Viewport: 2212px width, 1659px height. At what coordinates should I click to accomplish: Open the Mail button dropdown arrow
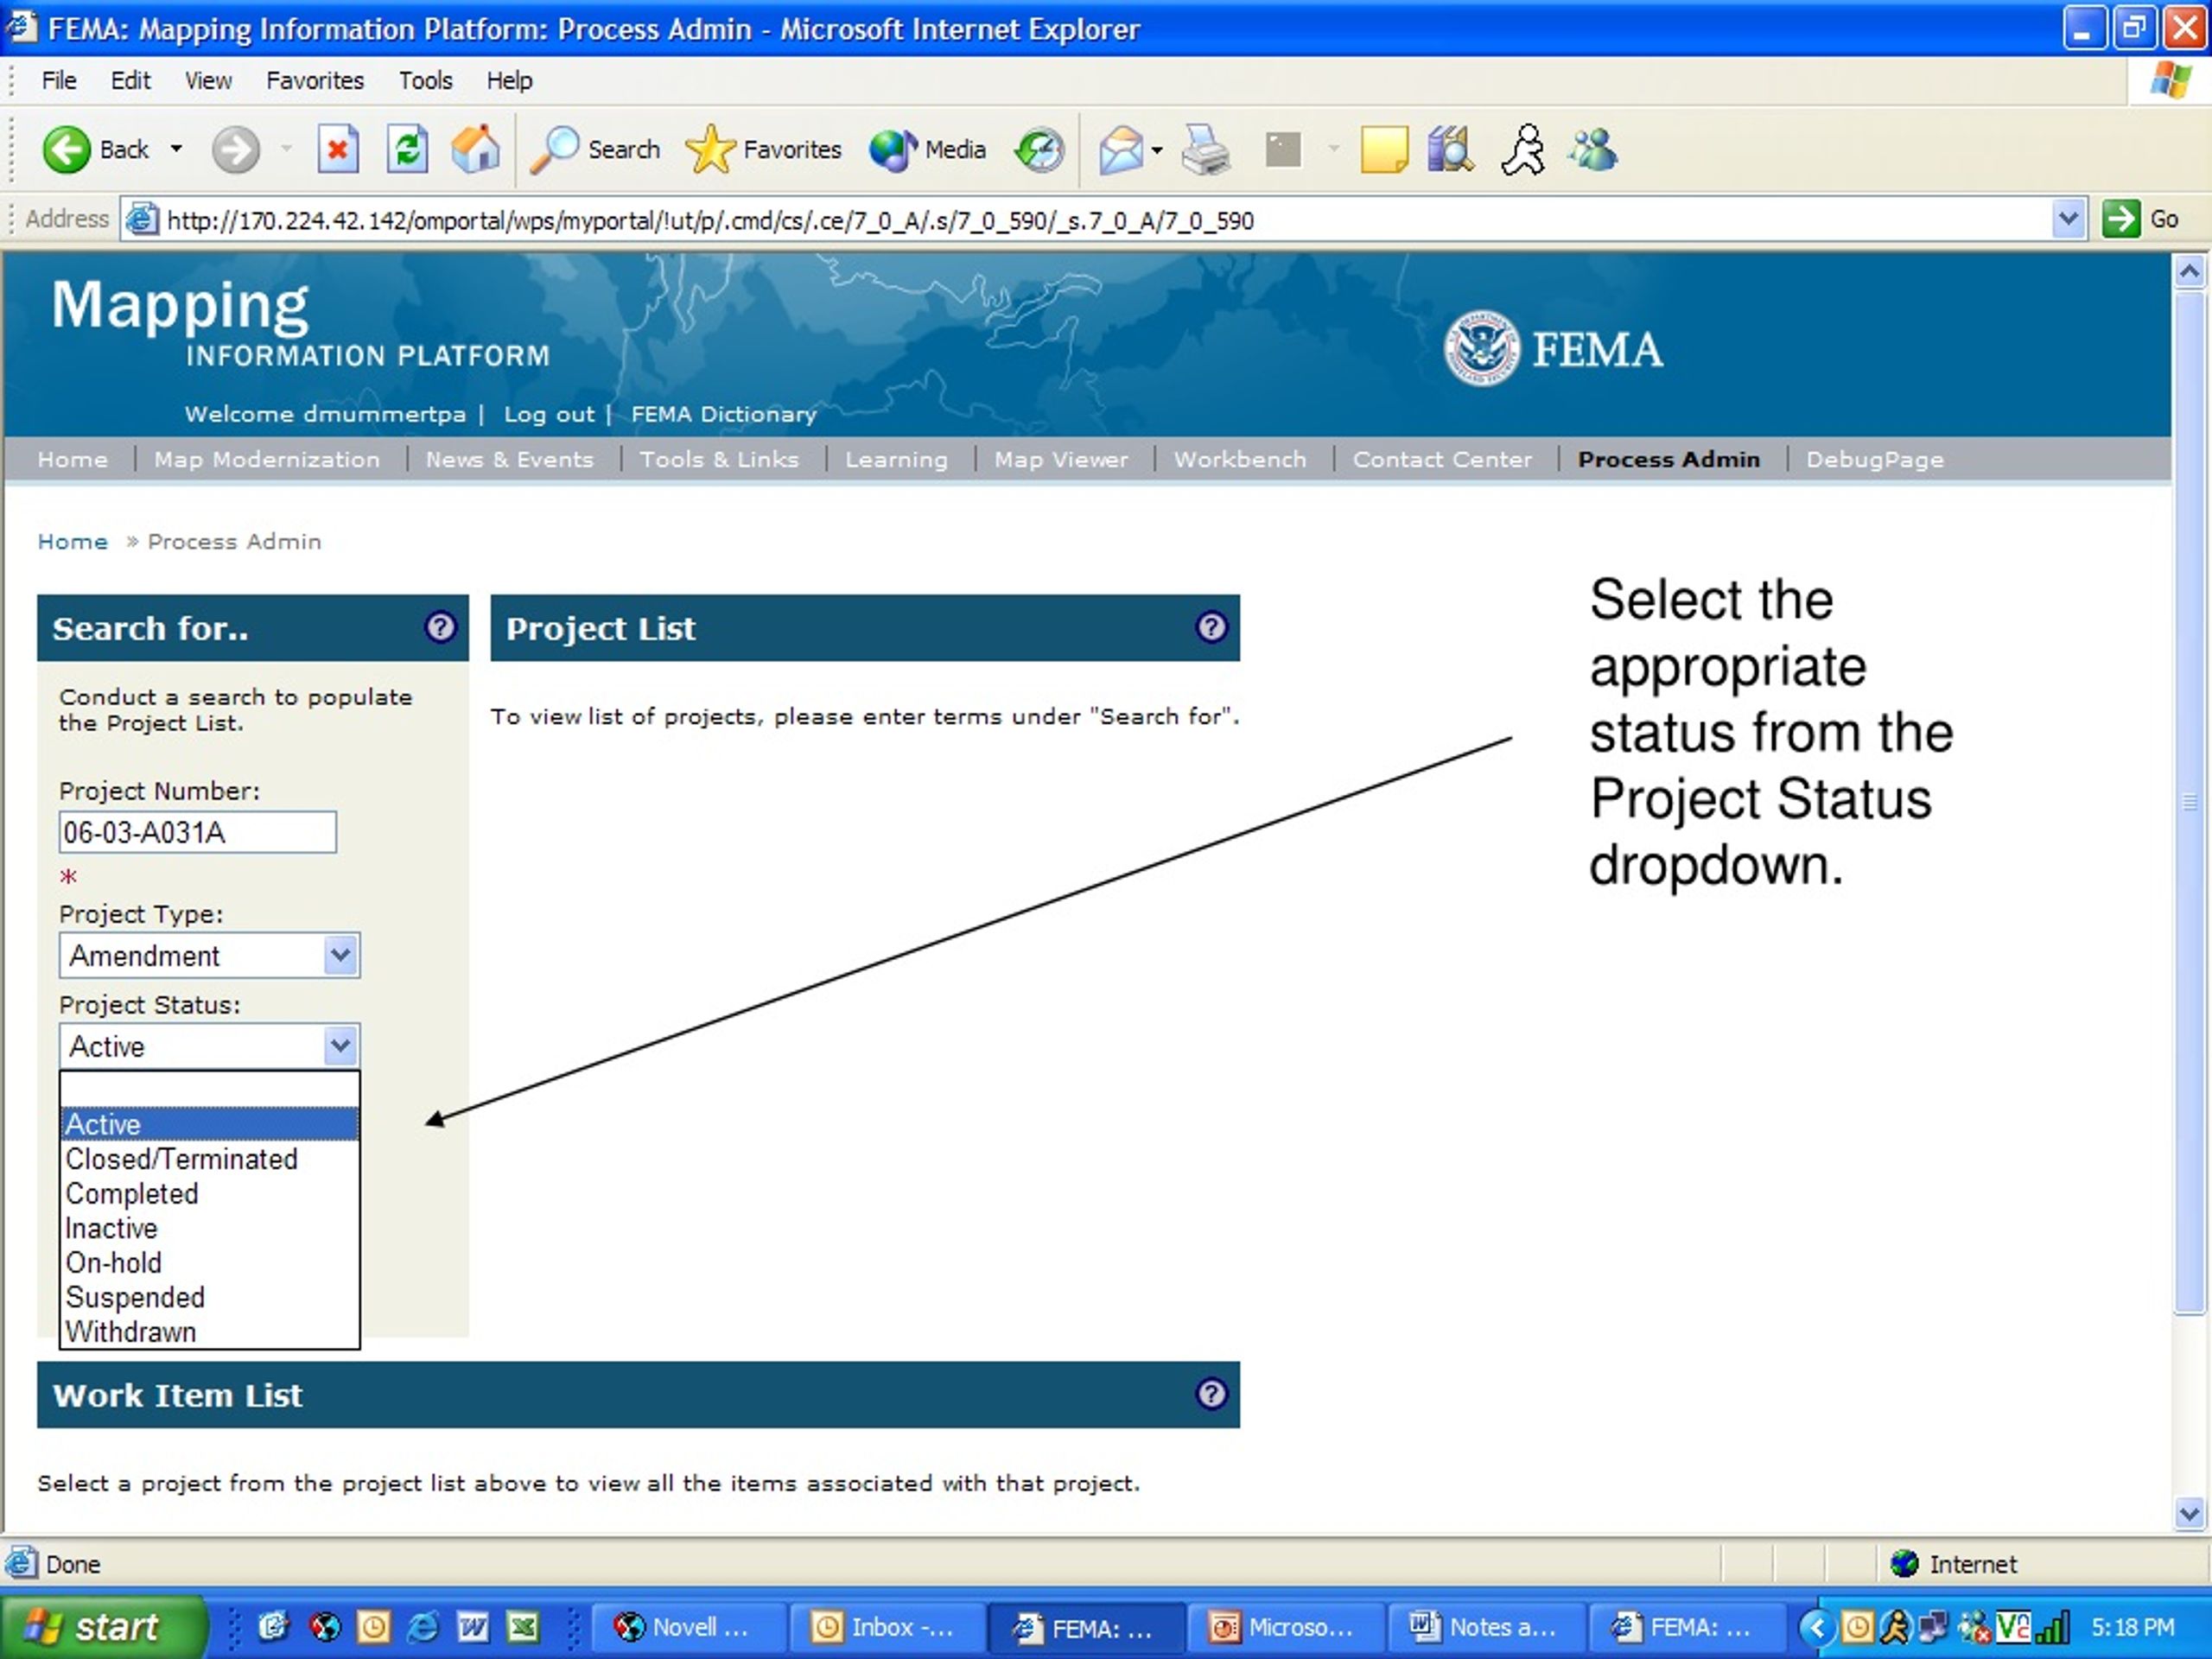(1157, 150)
